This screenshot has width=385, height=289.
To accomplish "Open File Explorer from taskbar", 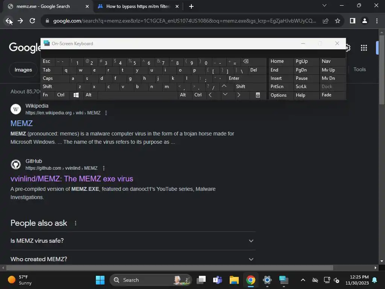I will pos(234,280).
